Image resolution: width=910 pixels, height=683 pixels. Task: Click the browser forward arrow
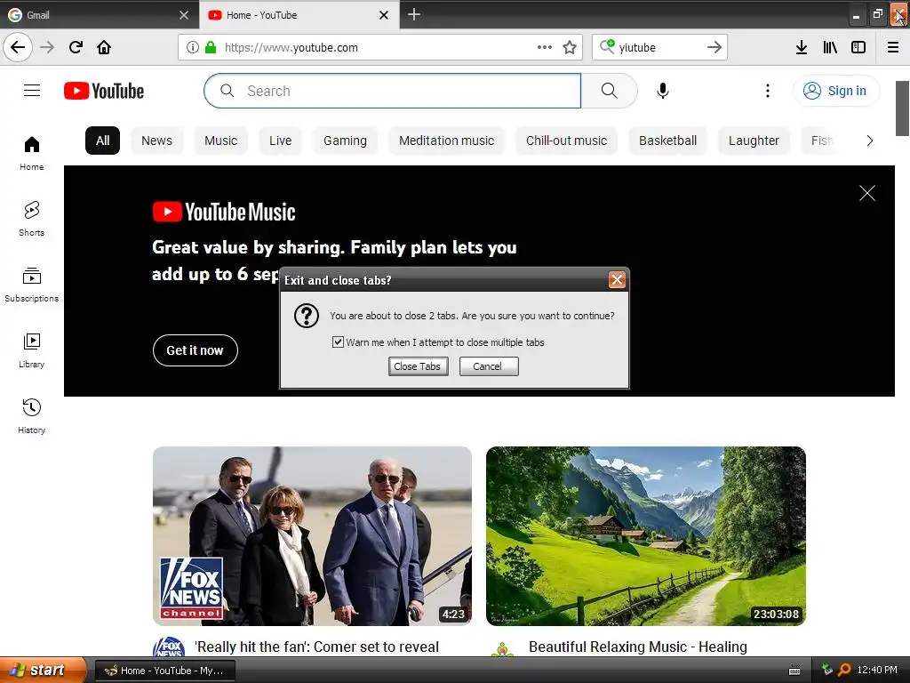click(x=47, y=47)
